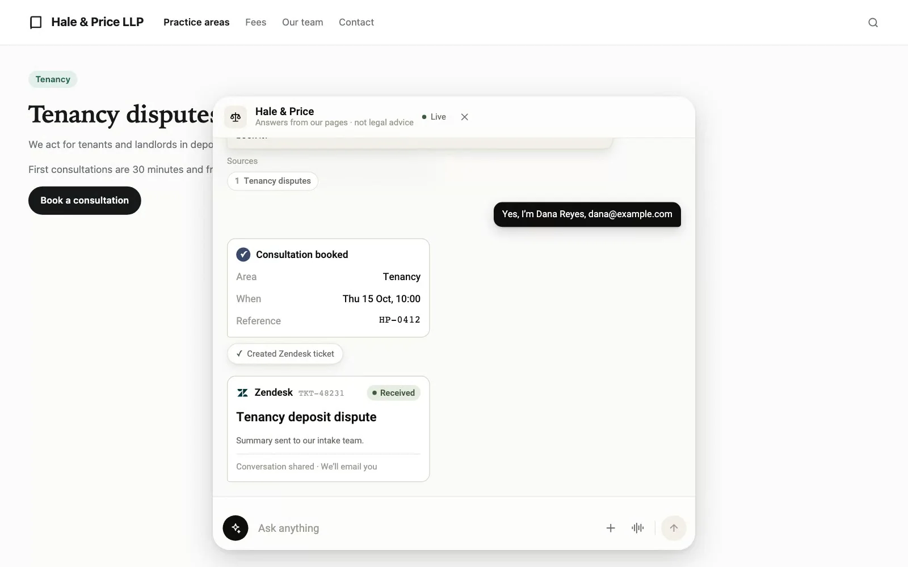This screenshot has height=567, width=908.
Task: Click the Hale & Price LLP site title
Action: coord(97,22)
